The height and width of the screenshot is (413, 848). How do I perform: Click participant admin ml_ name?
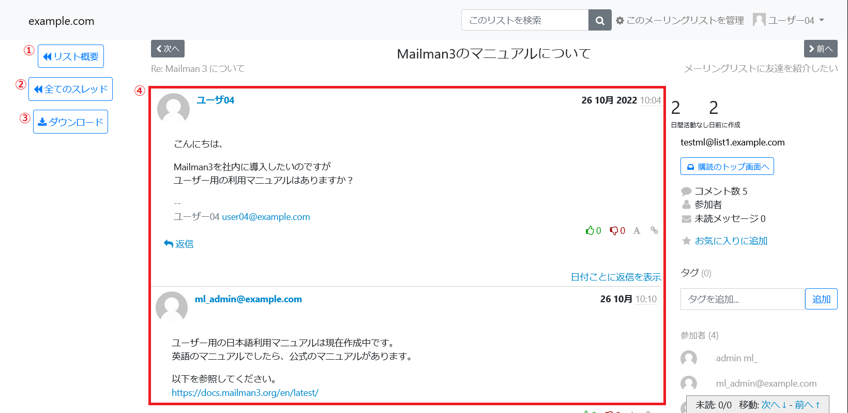click(x=737, y=358)
